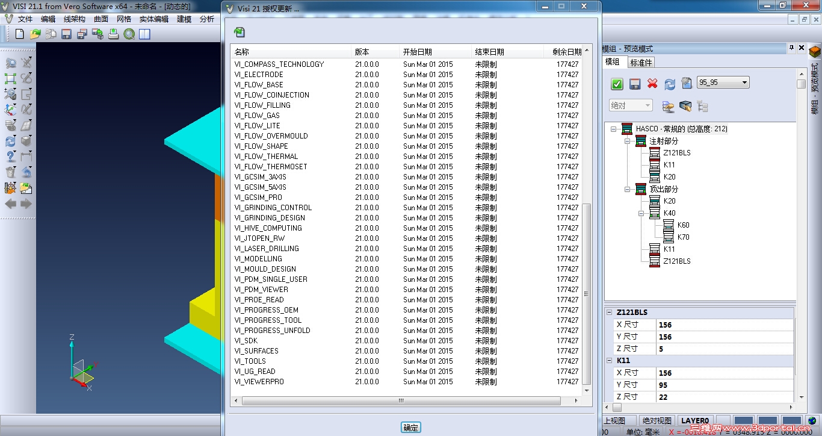
Task: Click the red X delete icon in 模组 panel
Action: click(652, 84)
